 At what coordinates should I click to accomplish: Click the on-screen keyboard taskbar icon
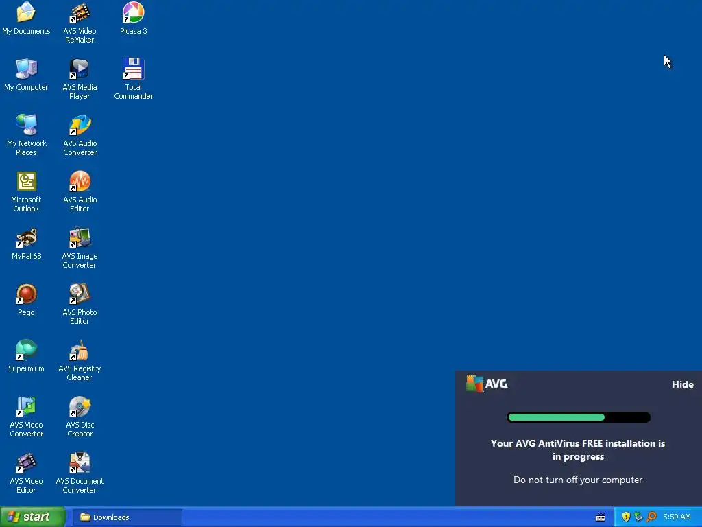tap(601, 517)
